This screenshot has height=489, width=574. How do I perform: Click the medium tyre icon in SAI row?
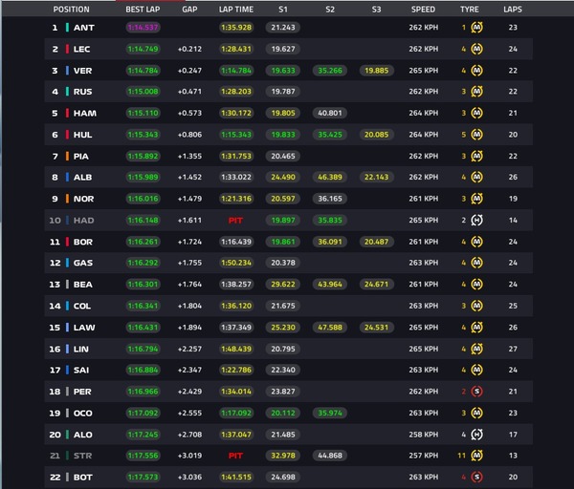tap(476, 370)
